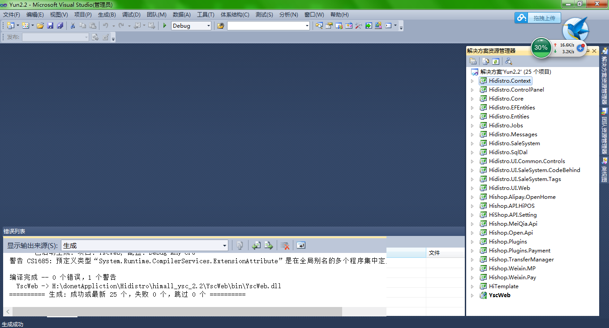Open the 生成(B) build menu
The image size is (609, 328).
107,15
